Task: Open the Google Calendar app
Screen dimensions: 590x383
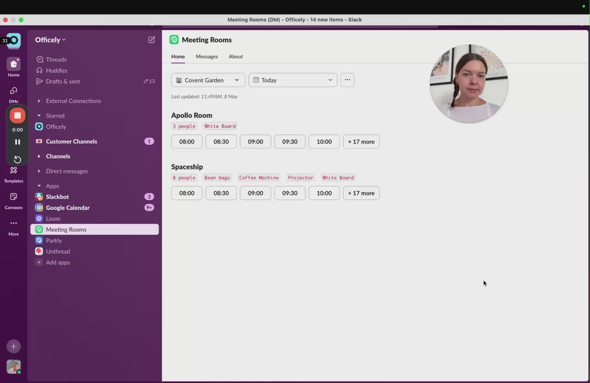Action: 95,207
